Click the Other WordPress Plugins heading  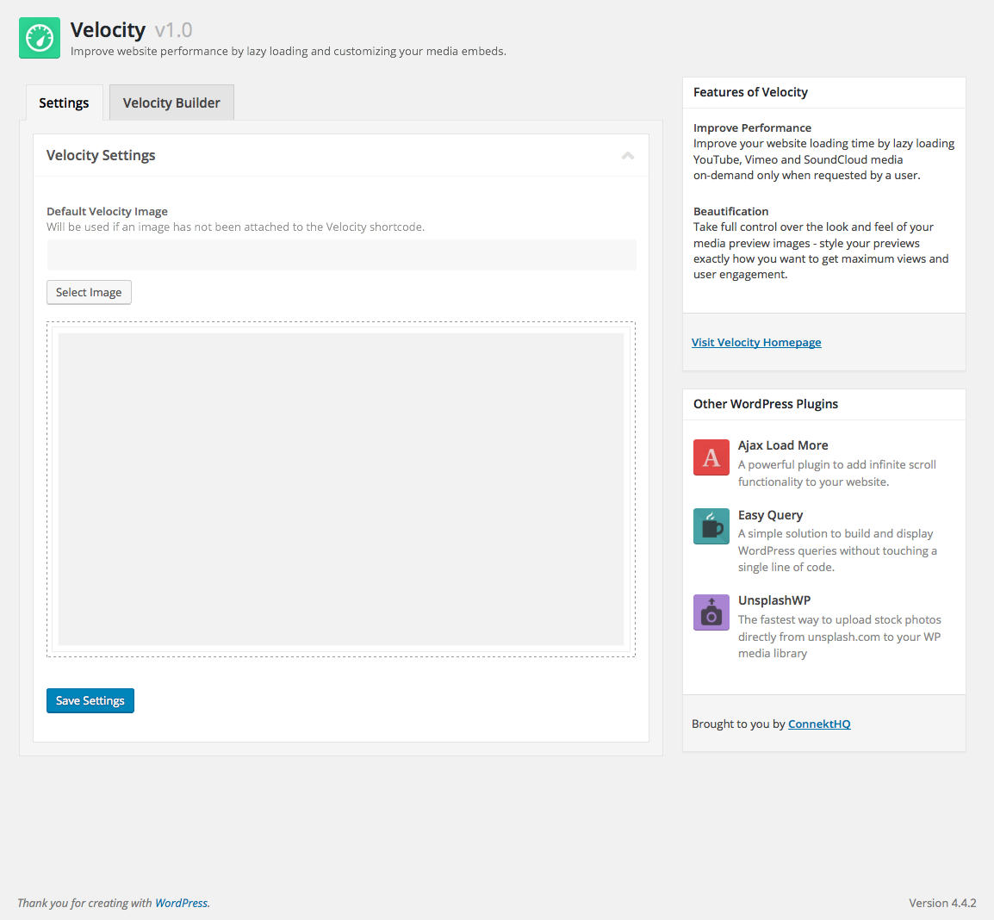[x=766, y=405]
